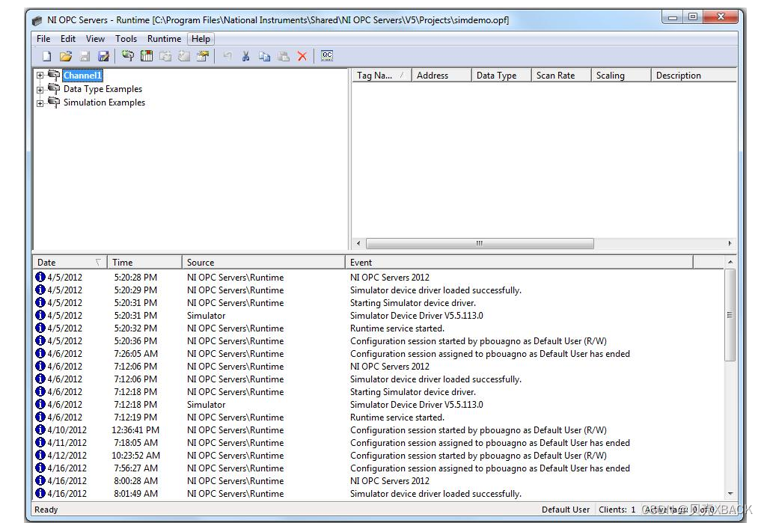Select the 'Simulator Device Driver V5.5.113.0' event at 5:20:31 PM

[x=417, y=315]
